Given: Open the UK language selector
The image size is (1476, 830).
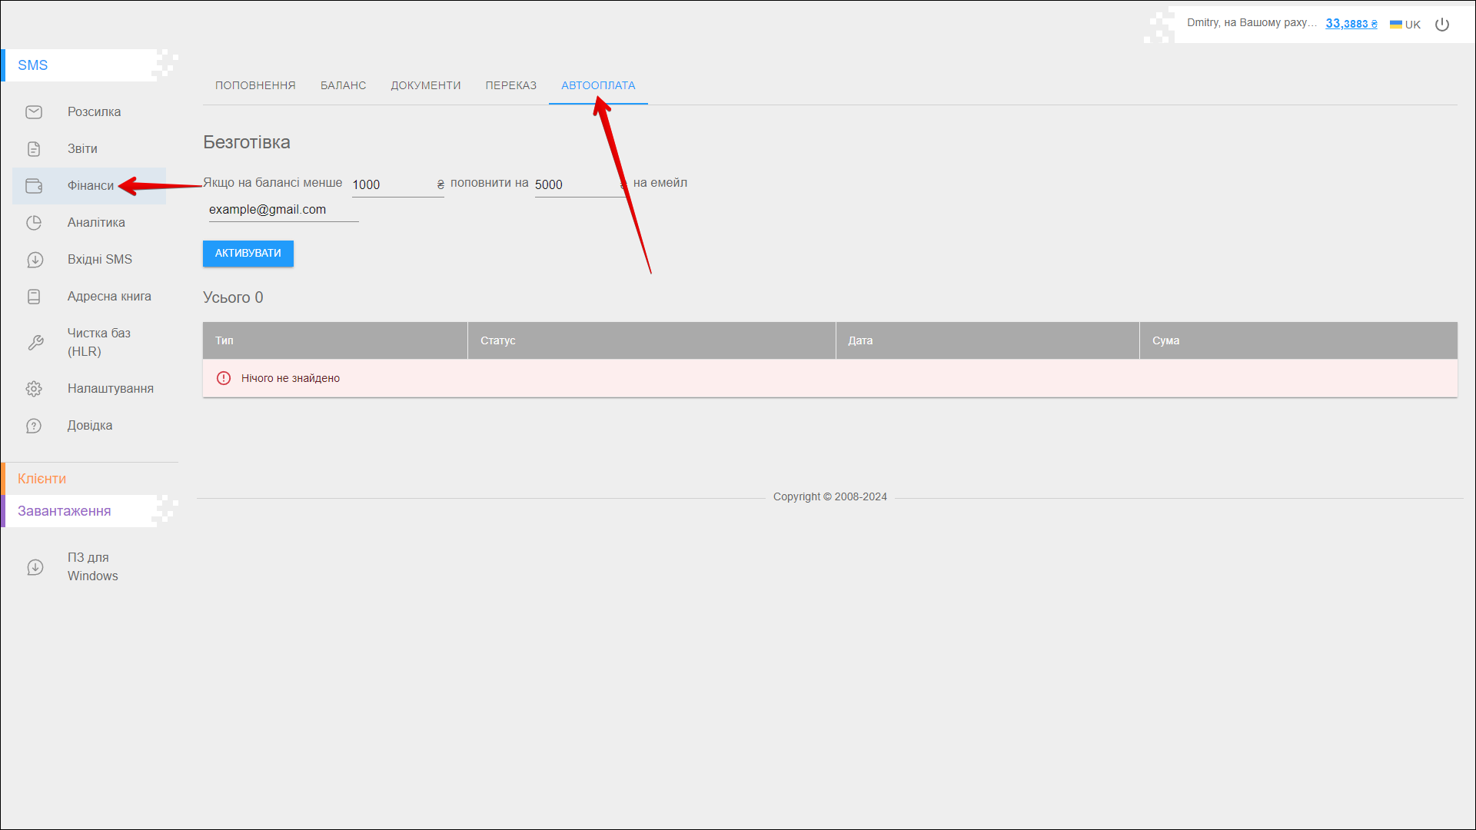Looking at the screenshot, I should click(1405, 25).
